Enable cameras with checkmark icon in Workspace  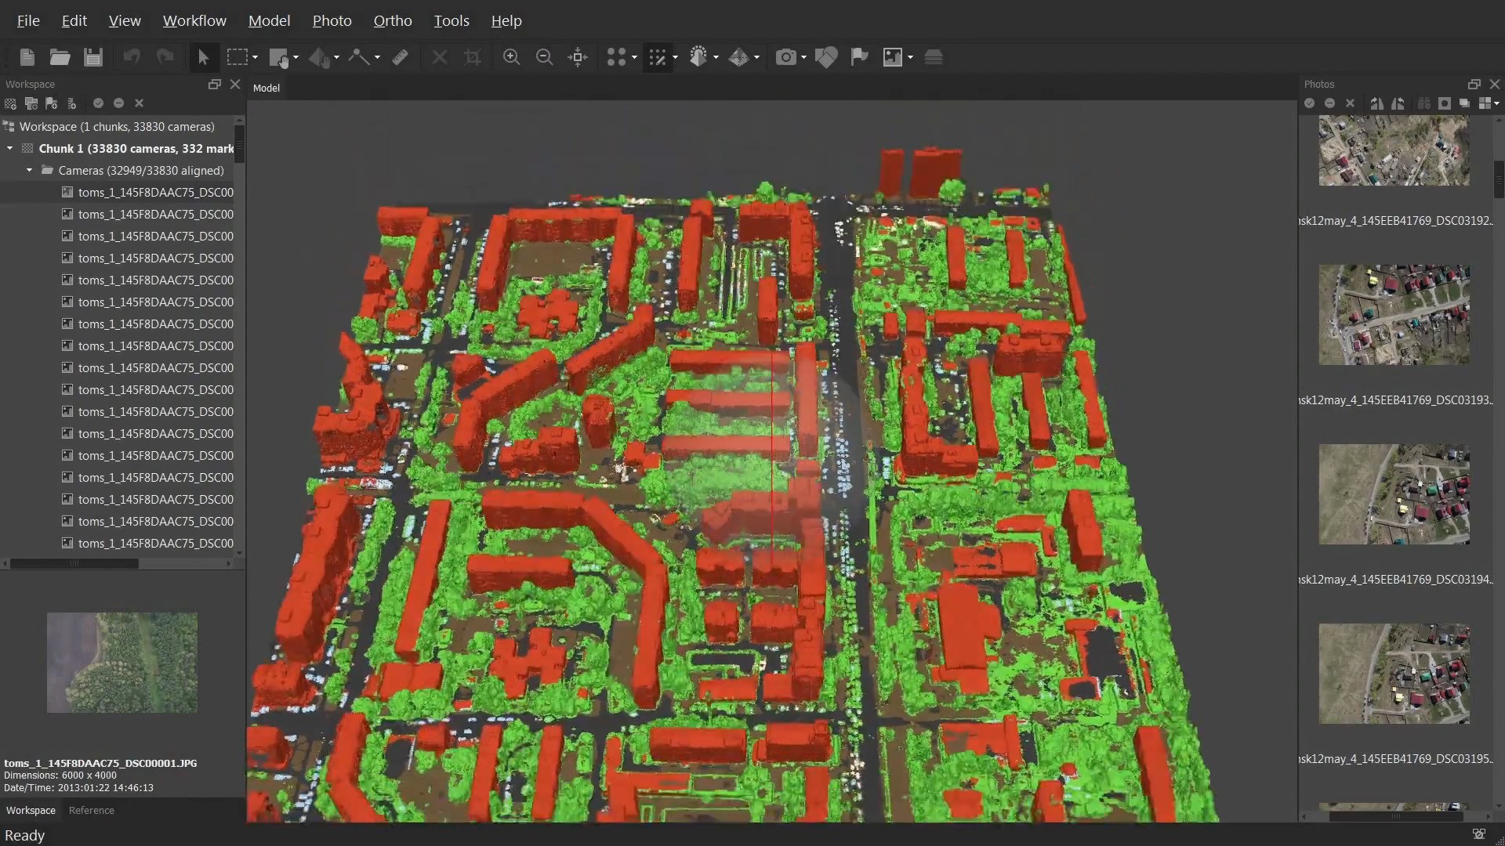pyautogui.click(x=98, y=103)
